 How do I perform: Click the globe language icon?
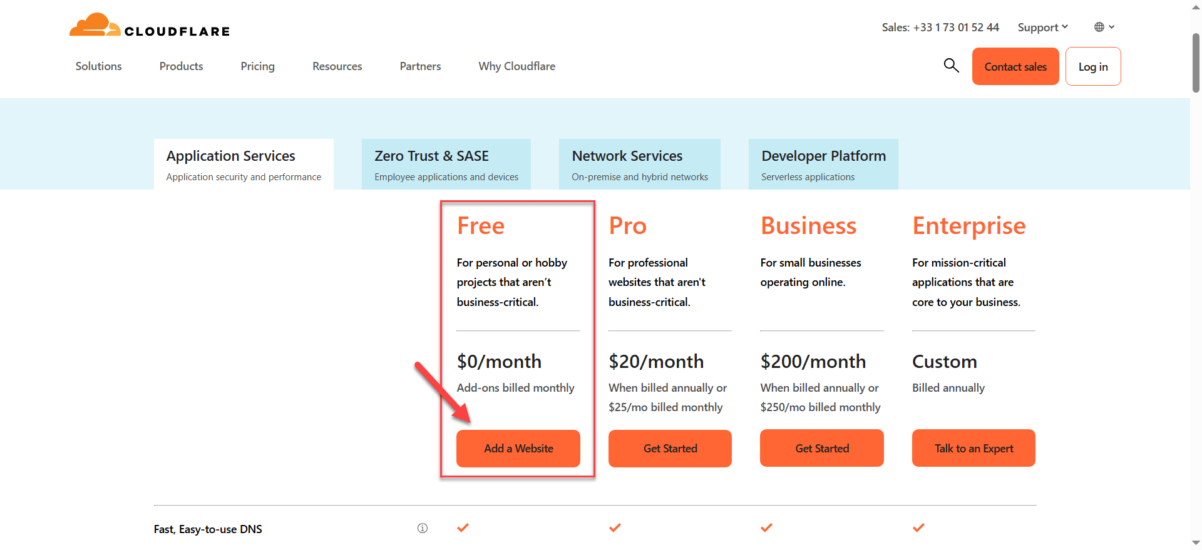click(x=1099, y=27)
